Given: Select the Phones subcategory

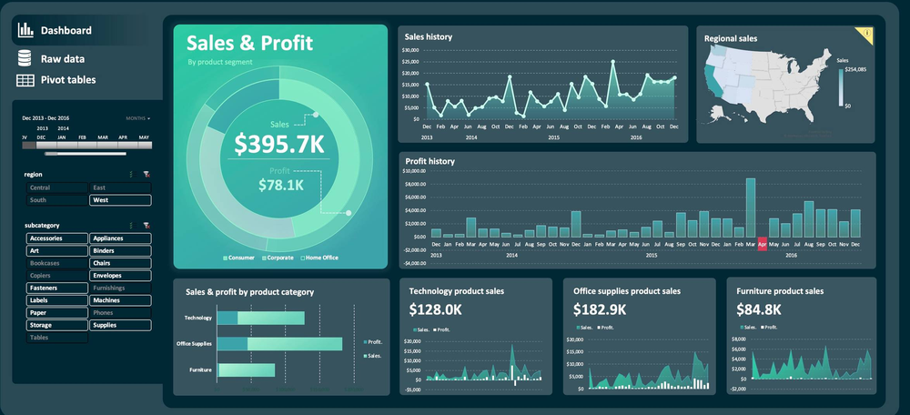Looking at the screenshot, I should 120,313.
